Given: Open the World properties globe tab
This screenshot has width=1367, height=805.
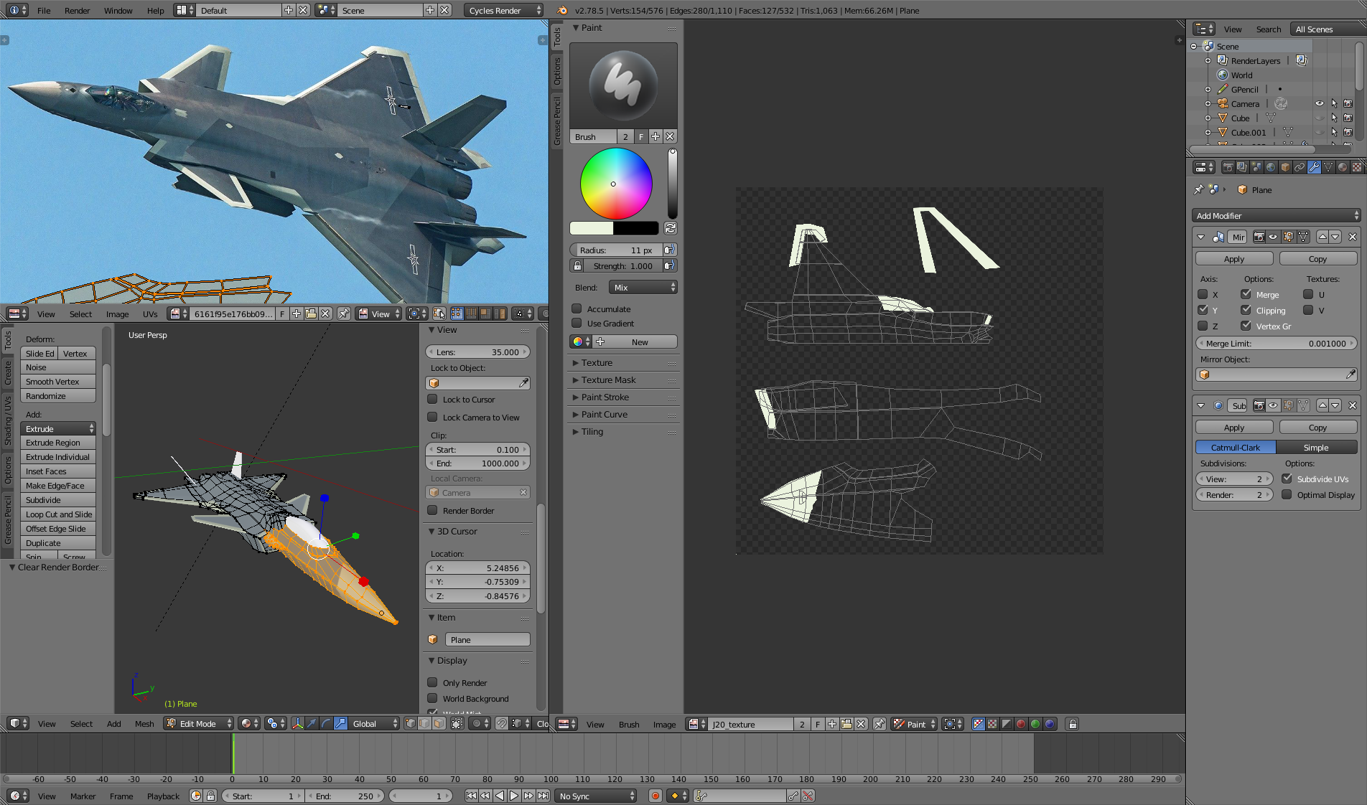Looking at the screenshot, I should (1271, 167).
